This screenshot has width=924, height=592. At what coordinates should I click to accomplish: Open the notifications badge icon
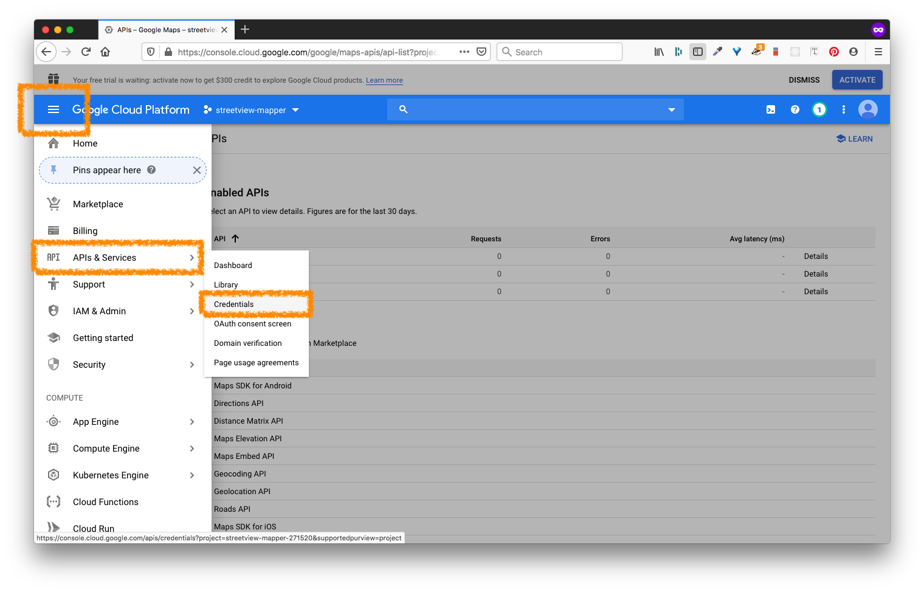(819, 109)
